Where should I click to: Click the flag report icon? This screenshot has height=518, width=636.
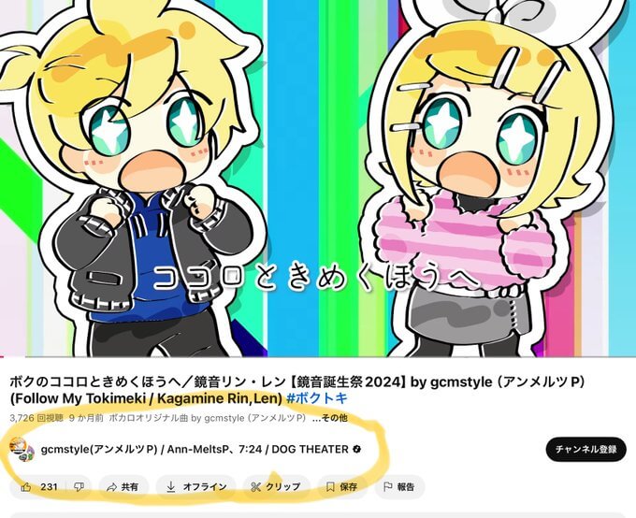[x=388, y=486]
